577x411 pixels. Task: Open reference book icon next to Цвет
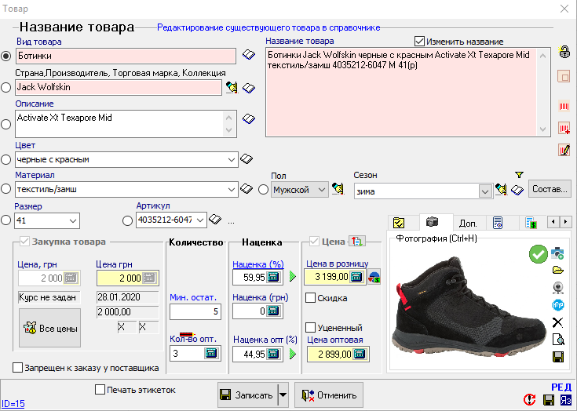coord(247,158)
